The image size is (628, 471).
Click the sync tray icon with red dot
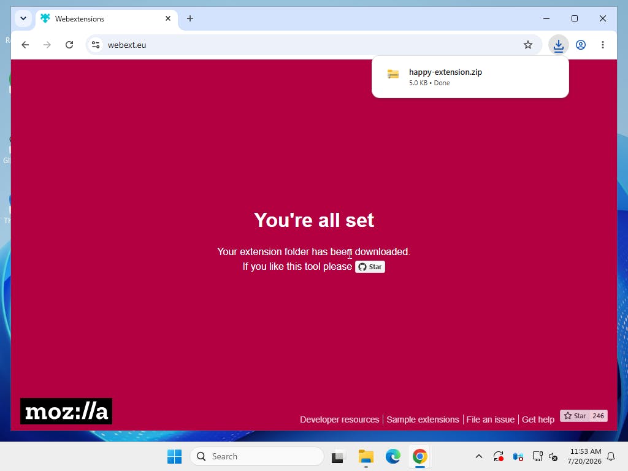pyautogui.click(x=498, y=456)
